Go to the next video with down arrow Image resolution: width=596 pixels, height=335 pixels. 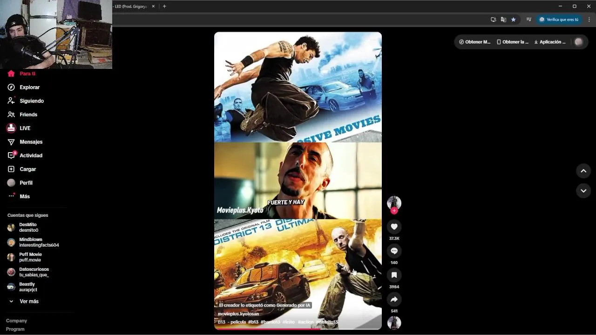(x=583, y=191)
